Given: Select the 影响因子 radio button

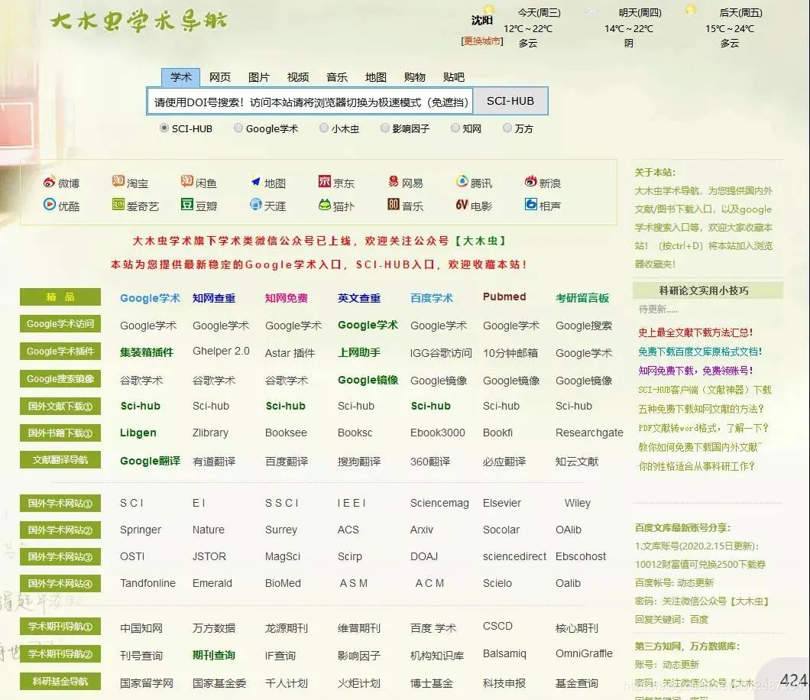Looking at the screenshot, I should 385,128.
